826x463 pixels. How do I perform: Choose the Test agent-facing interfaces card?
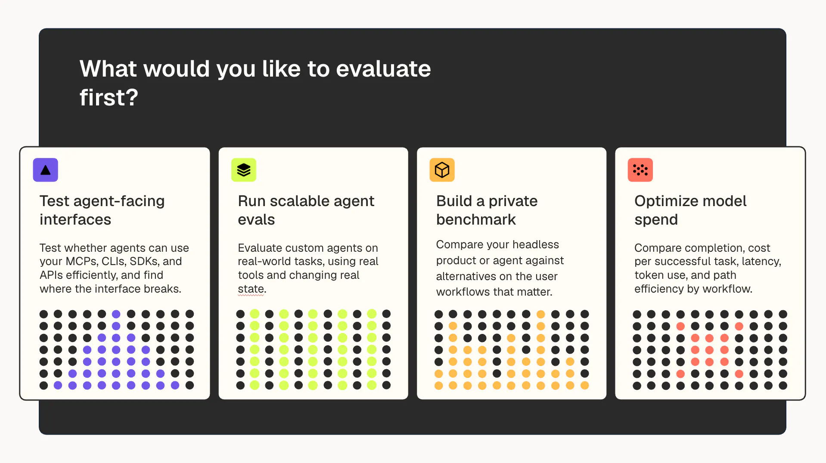pos(115,273)
